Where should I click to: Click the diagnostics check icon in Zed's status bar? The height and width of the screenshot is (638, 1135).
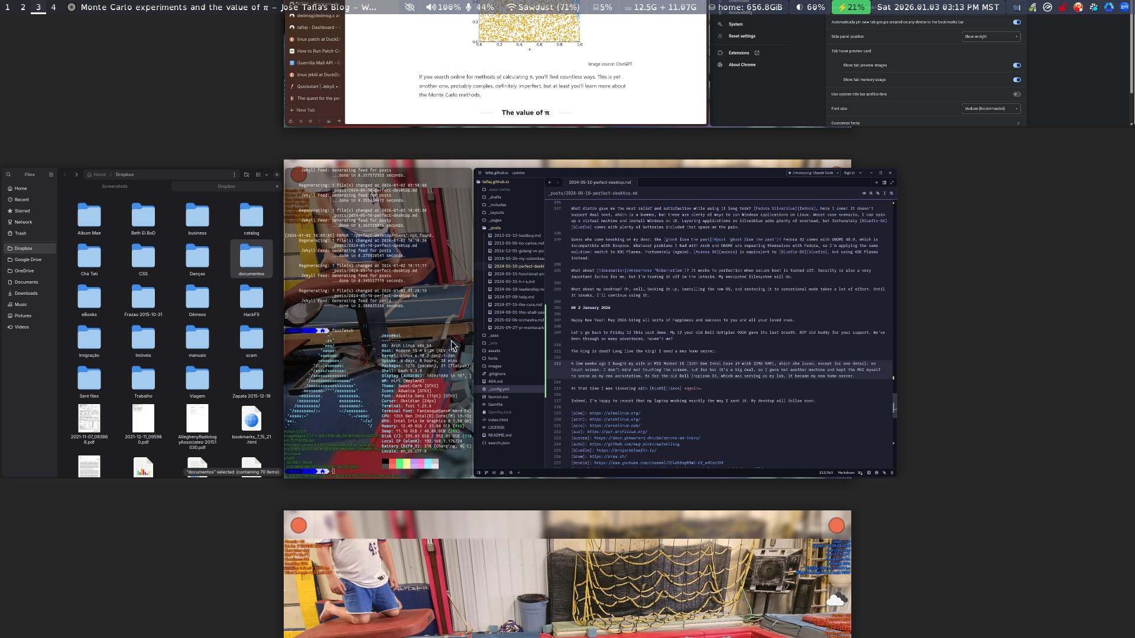[x=518, y=473]
